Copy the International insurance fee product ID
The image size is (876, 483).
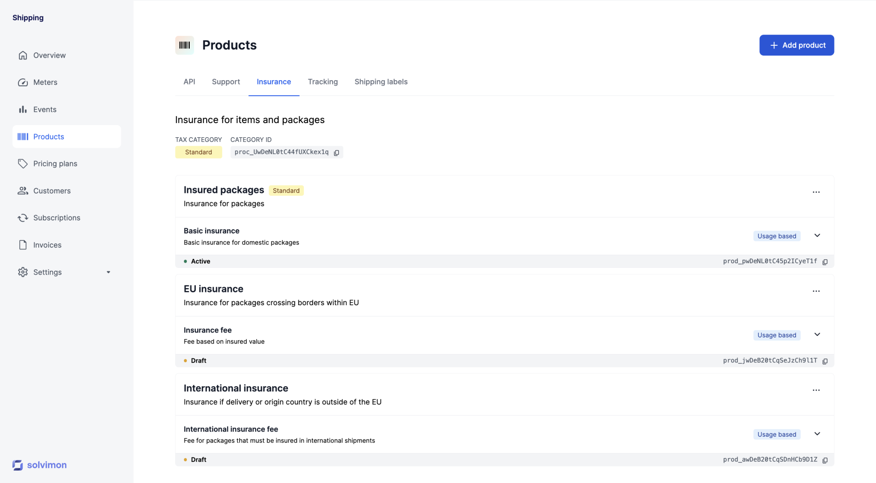[x=825, y=460]
